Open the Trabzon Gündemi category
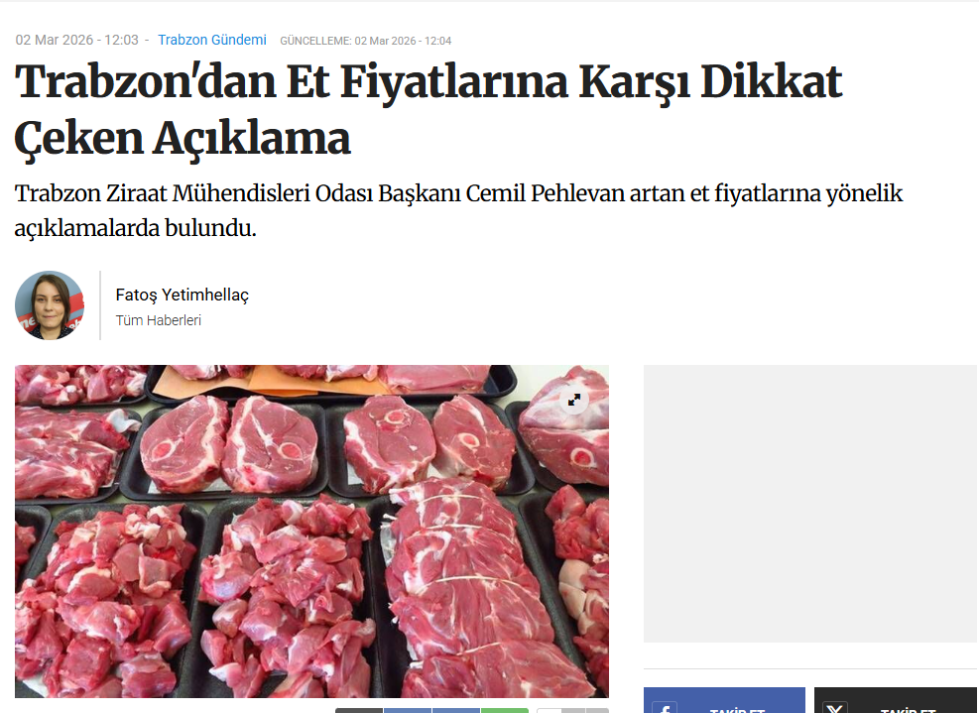Viewport: 979px width, 713px height. coord(212,40)
